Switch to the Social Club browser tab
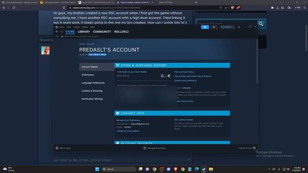Viewport: 308px width, 173px height. pyautogui.click(x=96, y=2)
